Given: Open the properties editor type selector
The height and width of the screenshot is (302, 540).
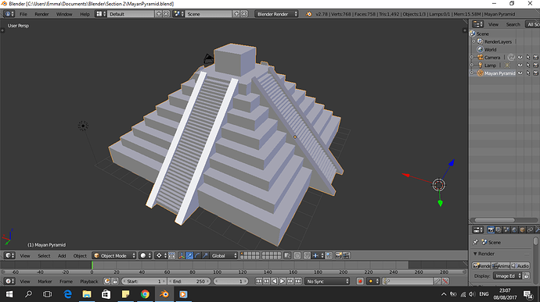Looking at the screenshot, I should 477,230.
